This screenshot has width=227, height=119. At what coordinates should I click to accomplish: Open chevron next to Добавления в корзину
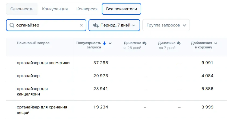pos(216,43)
